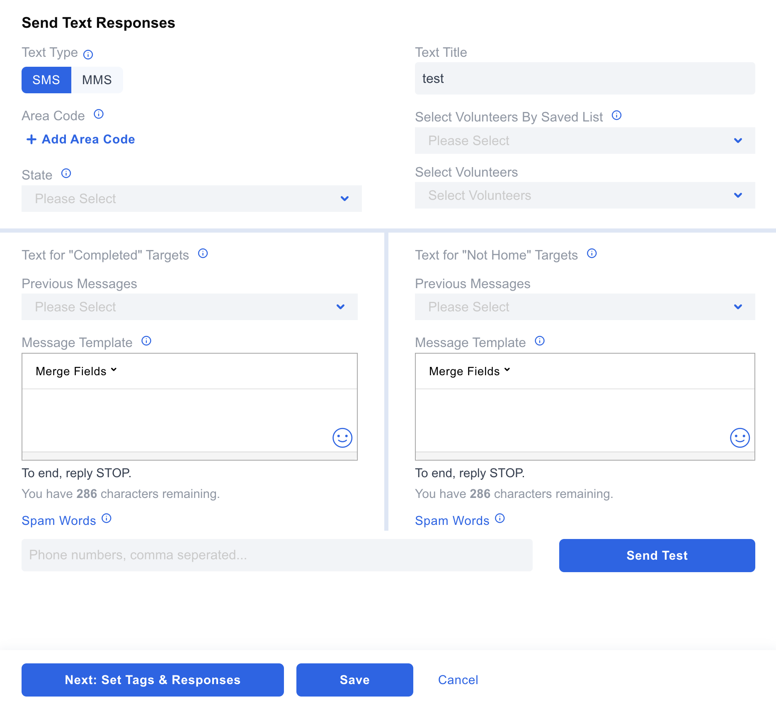Image resolution: width=776 pixels, height=704 pixels.
Task: Open Merge Fields menu for Not Home targets
Action: click(x=469, y=371)
